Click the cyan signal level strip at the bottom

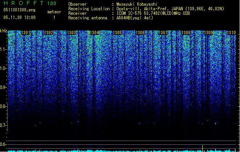[122, 151]
